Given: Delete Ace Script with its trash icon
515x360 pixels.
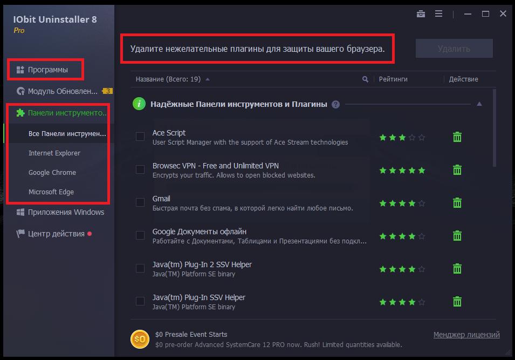Looking at the screenshot, I should pyautogui.click(x=457, y=137).
